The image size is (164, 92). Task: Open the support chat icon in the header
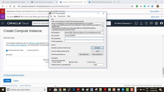pos(151,23)
